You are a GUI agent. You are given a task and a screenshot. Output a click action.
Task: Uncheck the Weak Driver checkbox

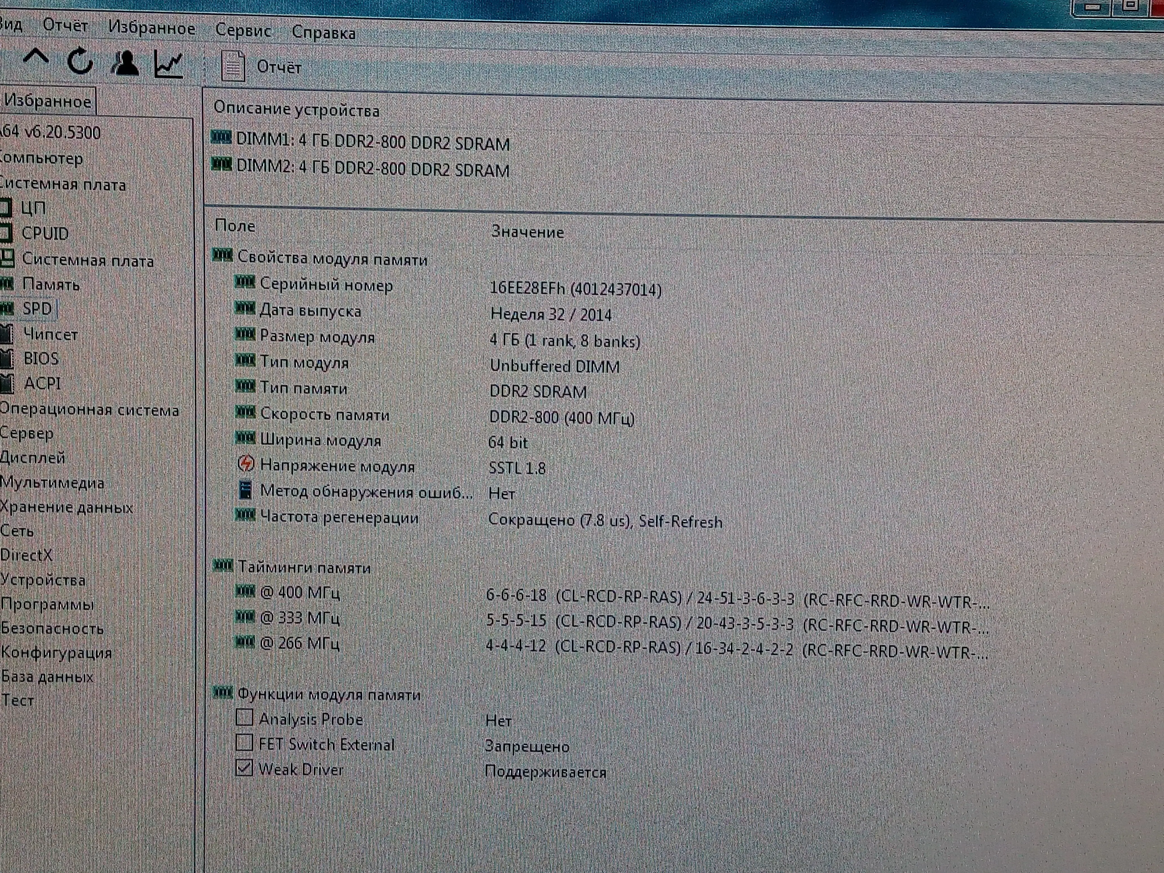[x=244, y=768]
